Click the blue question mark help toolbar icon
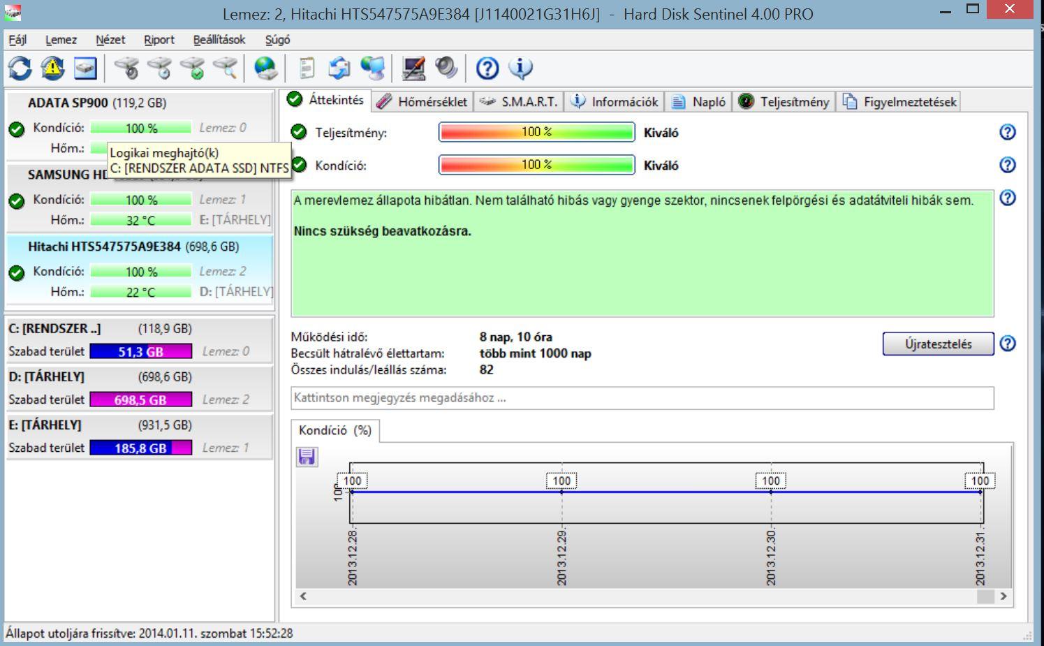Image resolution: width=1044 pixels, height=646 pixels. tap(487, 68)
